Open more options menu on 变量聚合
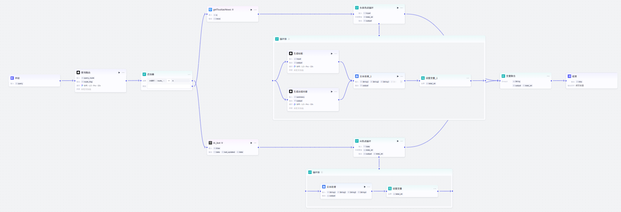Viewport: 621px width, 212px height. click(549, 76)
